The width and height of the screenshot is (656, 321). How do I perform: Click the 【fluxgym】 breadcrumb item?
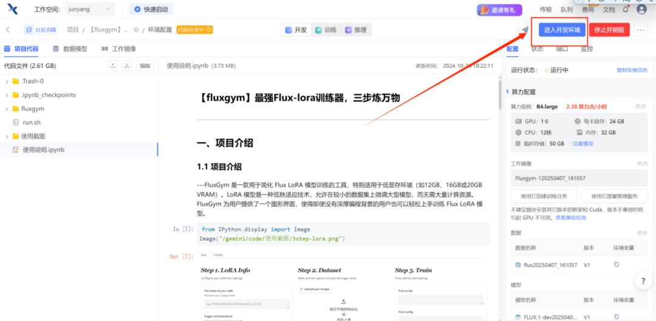109,30
